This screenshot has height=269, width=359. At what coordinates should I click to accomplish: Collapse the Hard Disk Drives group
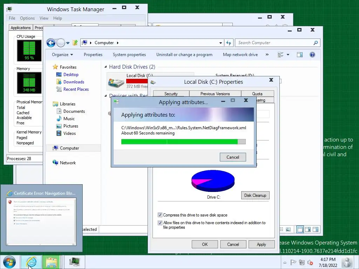click(x=106, y=67)
